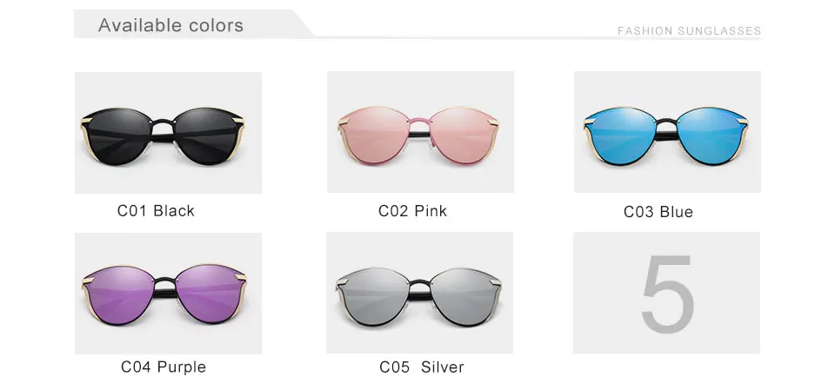The image size is (835, 390).
Task: Select the C01 Black sunglasses image
Action: [168, 133]
